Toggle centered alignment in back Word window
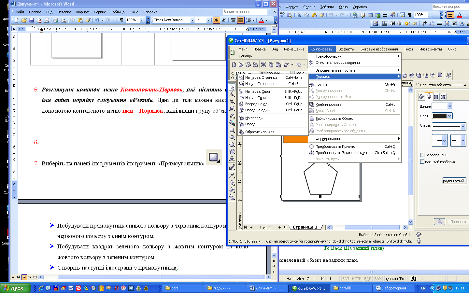This screenshot has width=469, height=293. coord(450,15)
